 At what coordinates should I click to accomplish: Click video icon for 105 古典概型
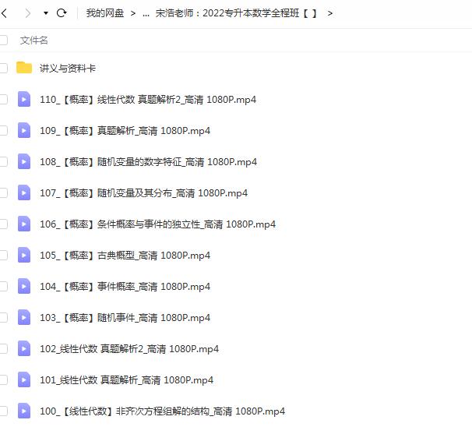point(24,255)
